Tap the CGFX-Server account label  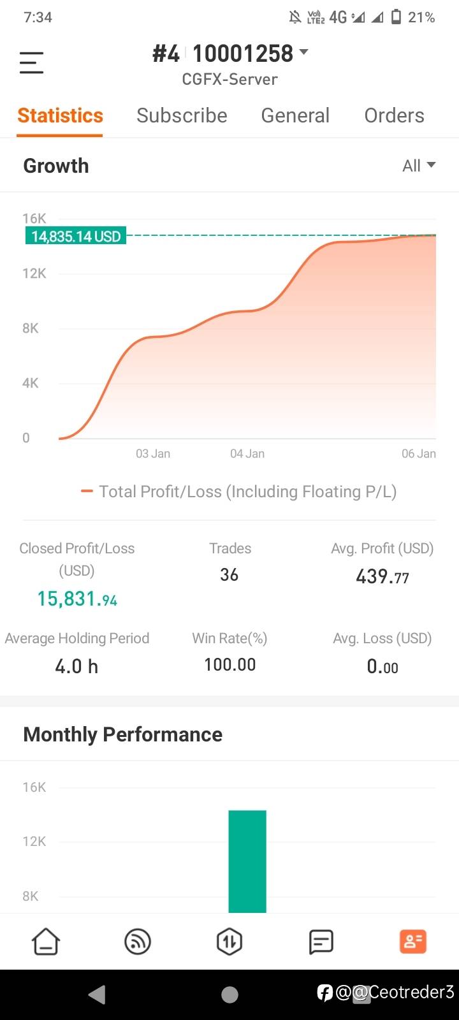229,80
